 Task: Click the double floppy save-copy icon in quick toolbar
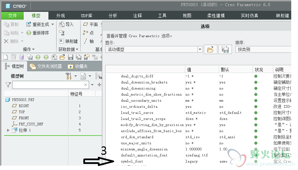[79, 57]
